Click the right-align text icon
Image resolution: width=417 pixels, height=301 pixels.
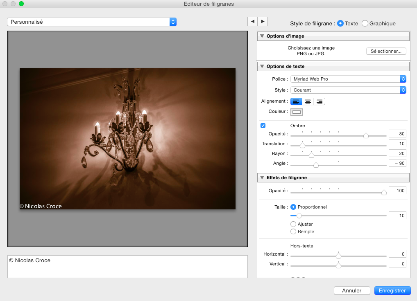[x=319, y=101]
